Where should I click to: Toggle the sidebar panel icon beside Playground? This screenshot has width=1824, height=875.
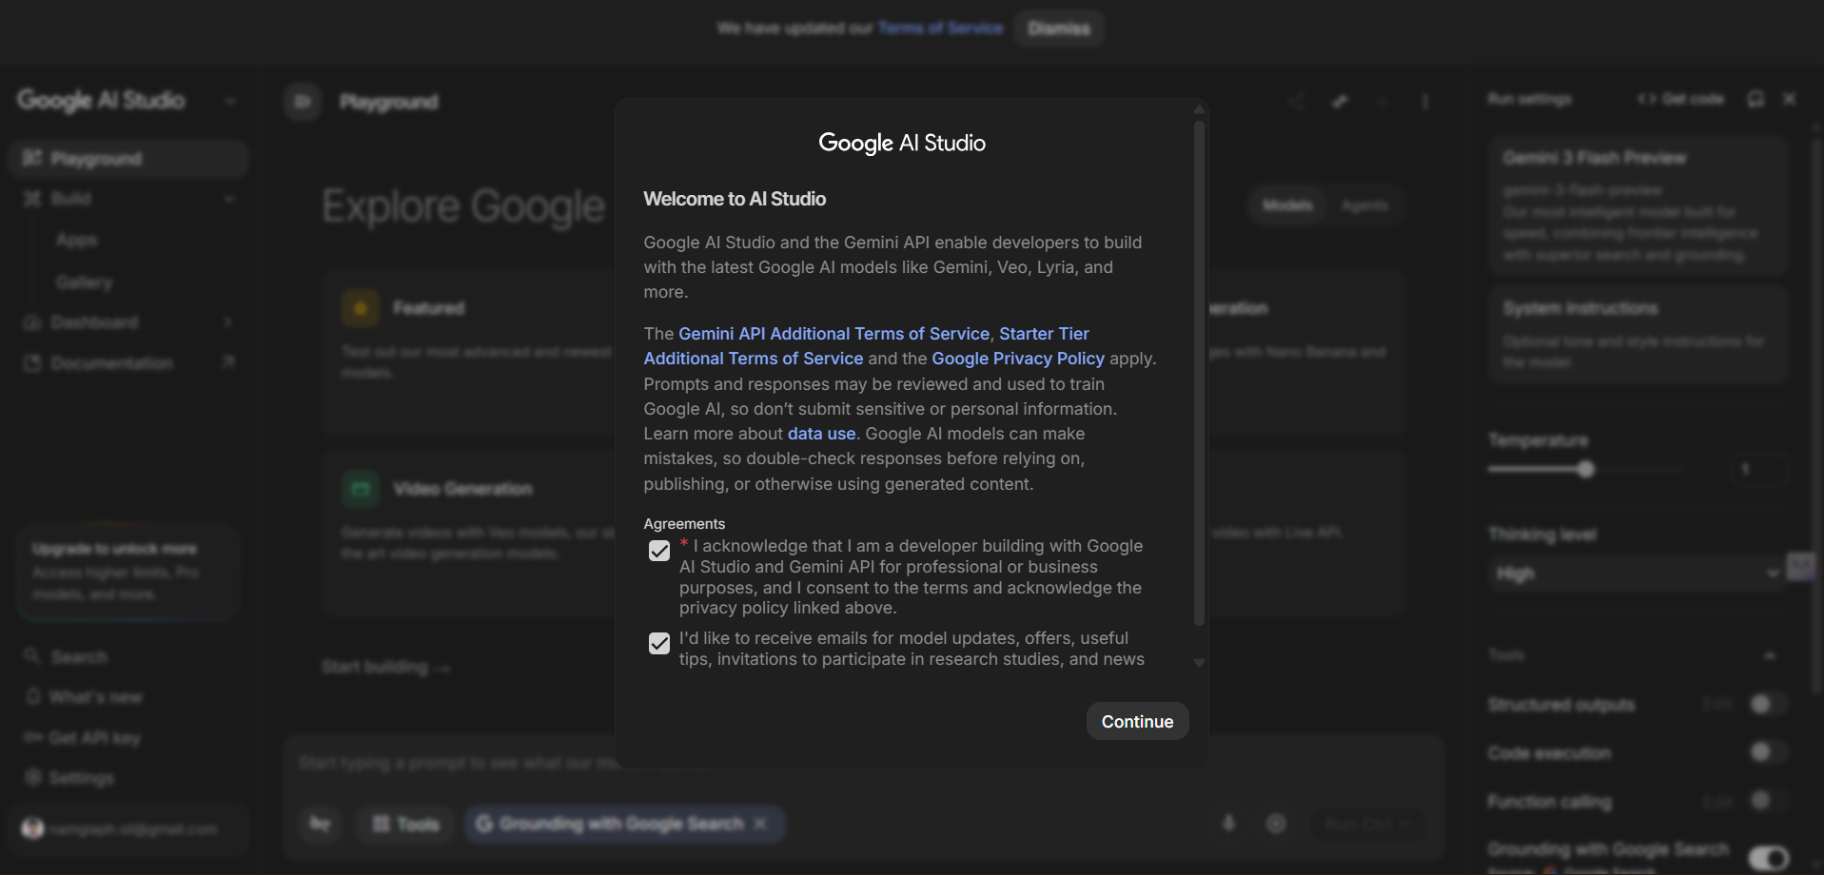(x=303, y=101)
